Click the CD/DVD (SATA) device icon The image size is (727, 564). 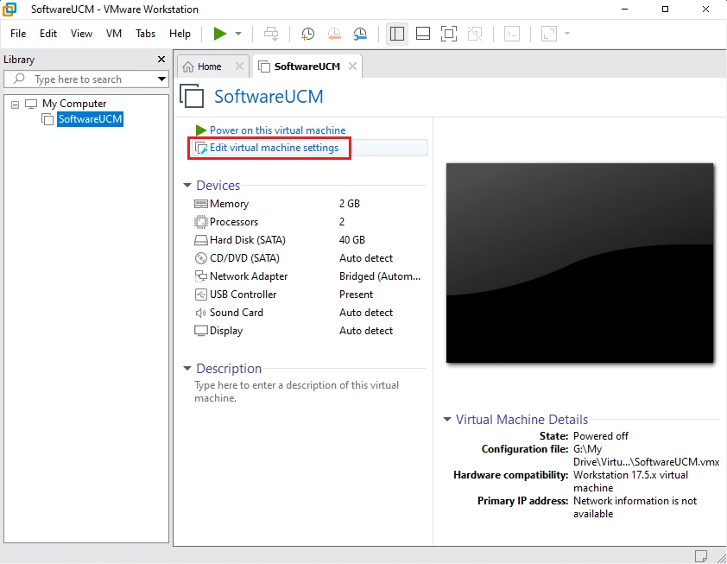coord(201,258)
